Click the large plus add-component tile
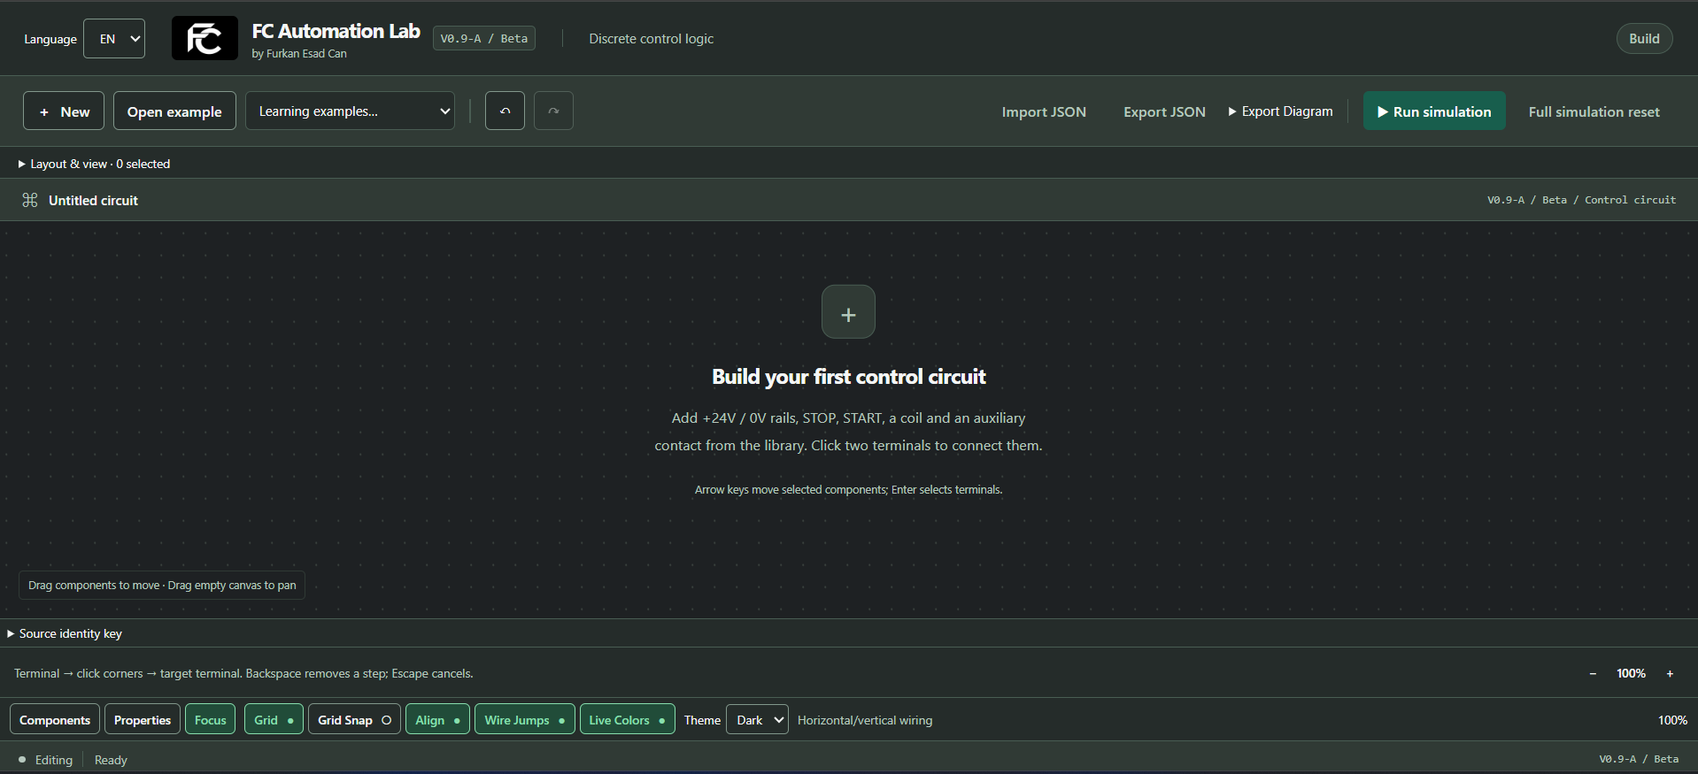Screen dimensions: 1698x774 tap(848, 311)
